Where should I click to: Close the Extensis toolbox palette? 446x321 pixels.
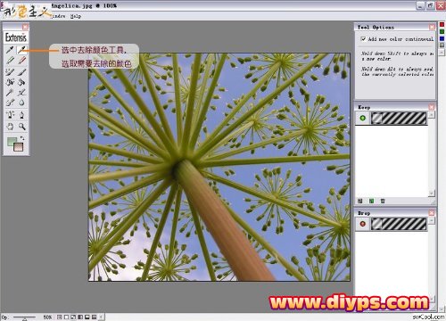[x=26, y=27]
